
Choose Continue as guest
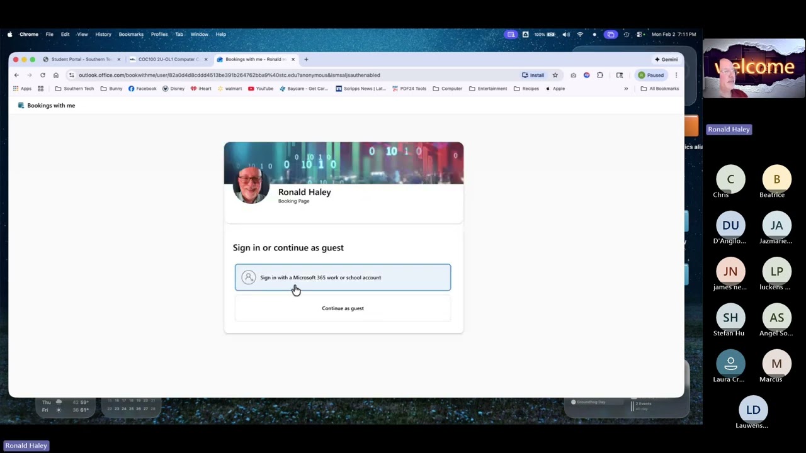pos(343,308)
